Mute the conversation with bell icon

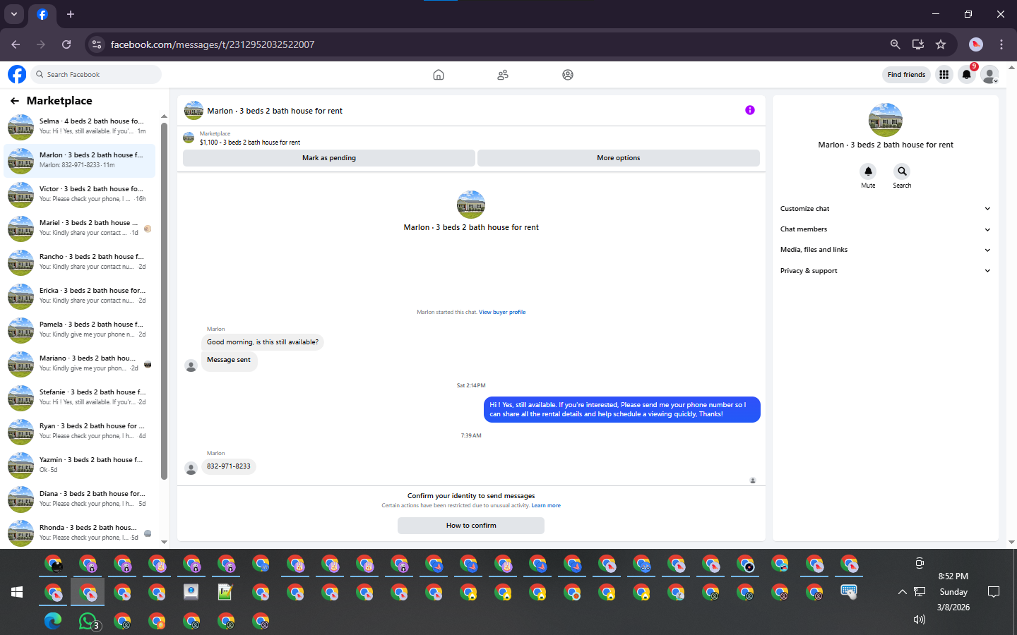[x=868, y=171]
